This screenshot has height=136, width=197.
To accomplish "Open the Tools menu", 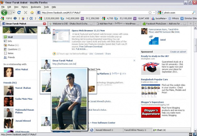I will pyautogui.click(x=46, y=7).
